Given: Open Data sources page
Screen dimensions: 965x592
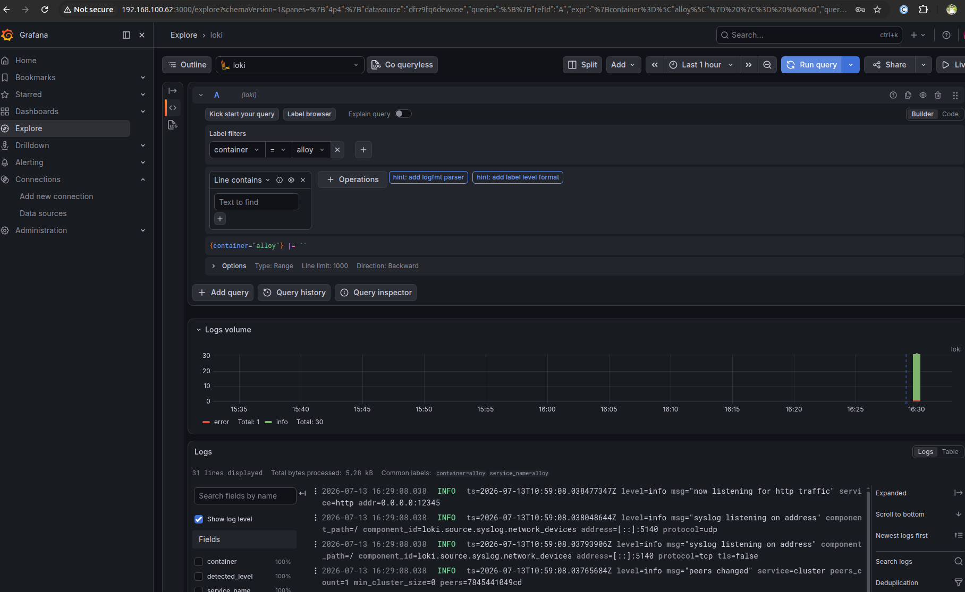Looking at the screenshot, I should pyautogui.click(x=43, y=213).
